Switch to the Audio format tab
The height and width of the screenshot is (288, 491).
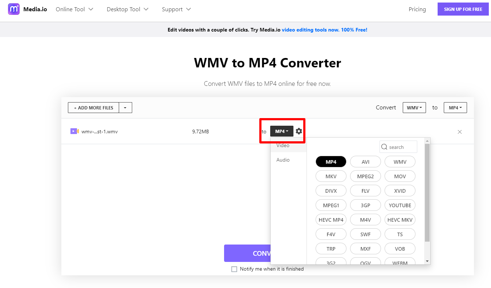point(289,160)
